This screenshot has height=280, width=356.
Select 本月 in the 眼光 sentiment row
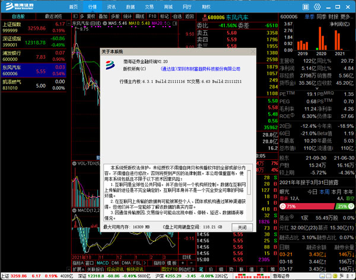336,192
